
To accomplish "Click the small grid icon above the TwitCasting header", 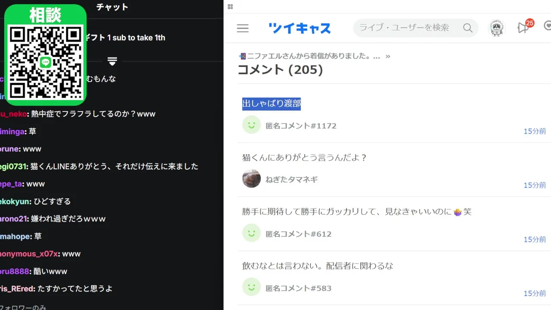I will (230, 6).
